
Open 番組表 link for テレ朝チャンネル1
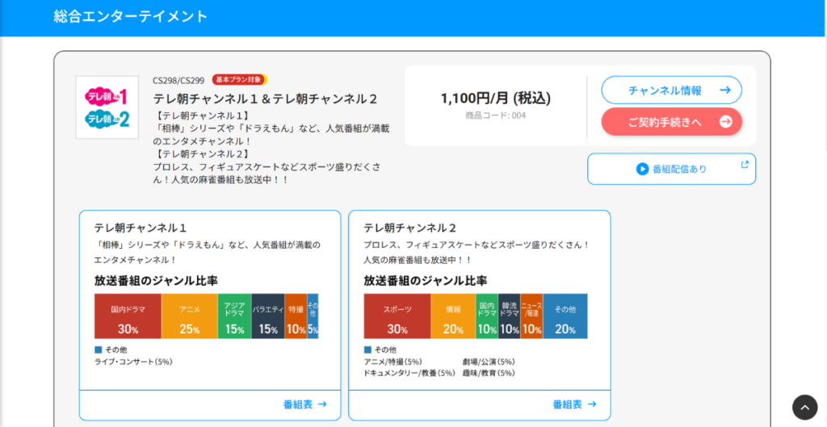pyautogui.click(x=304, y=404)
